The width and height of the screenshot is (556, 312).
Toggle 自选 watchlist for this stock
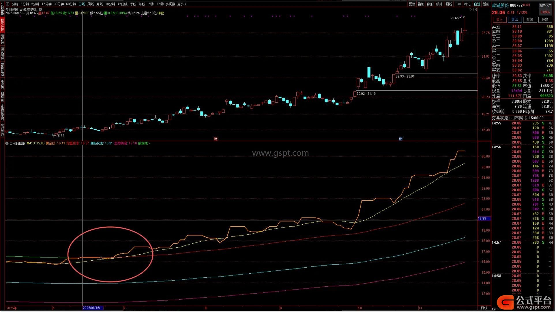pyautogui.click(x=477, y=4)
